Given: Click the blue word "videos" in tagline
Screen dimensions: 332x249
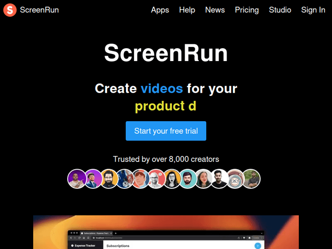Looking at the screenshot, I should [x=162, y=88].
